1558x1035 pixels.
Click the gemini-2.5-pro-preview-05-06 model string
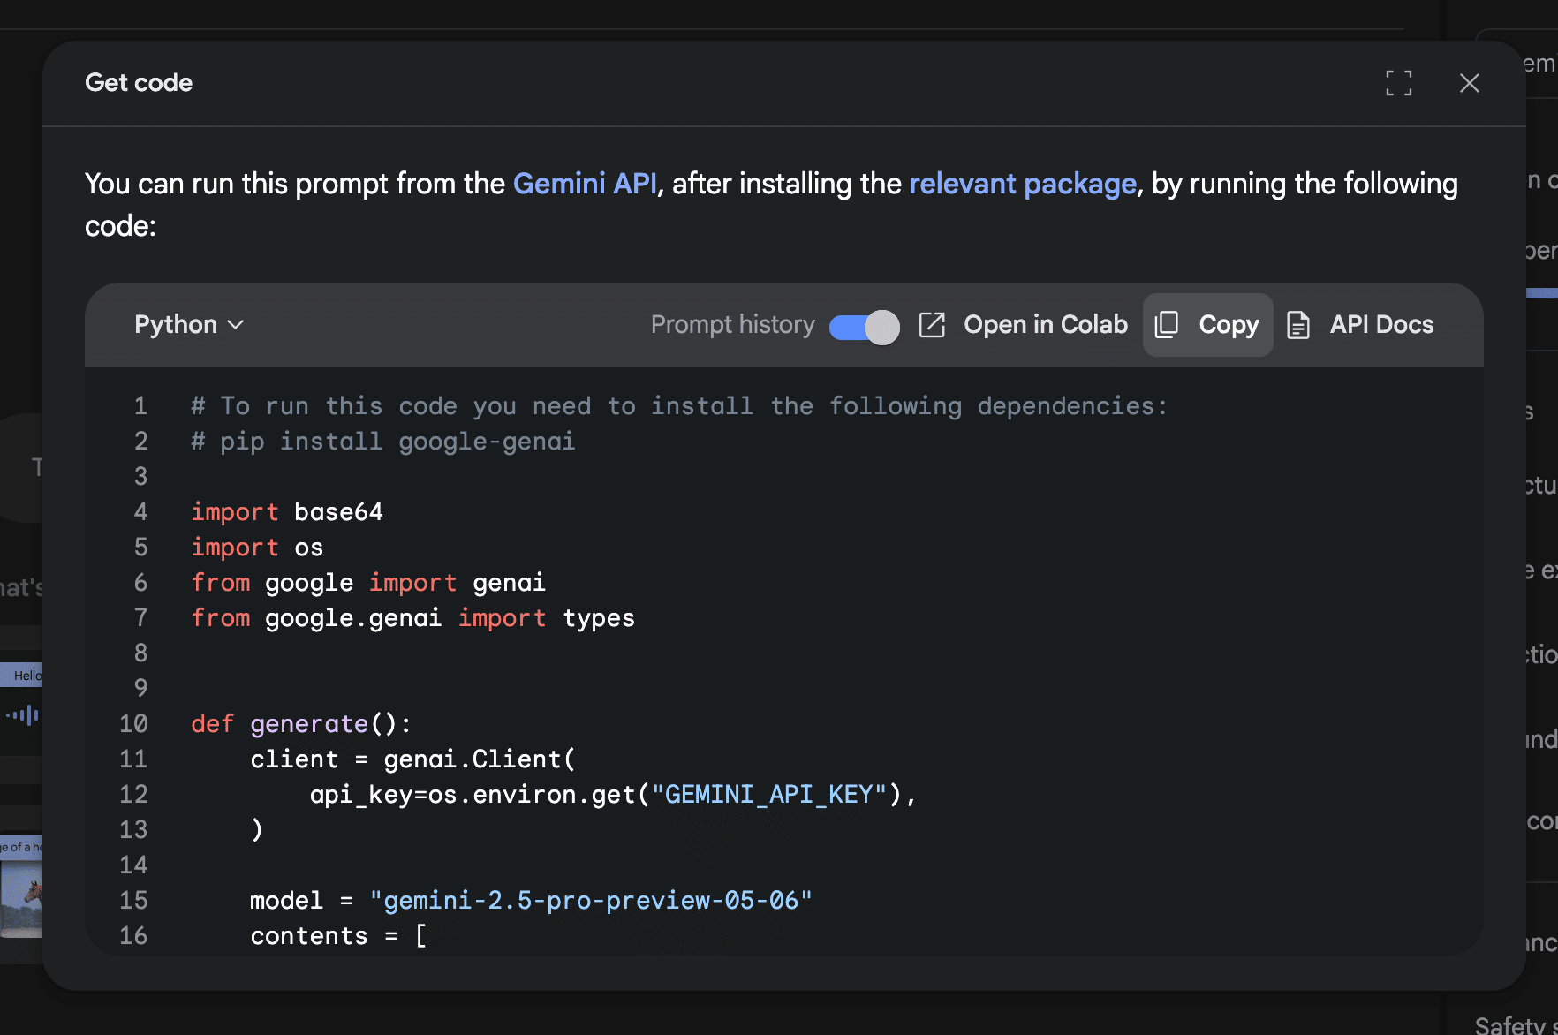pyautogui.click(x=590, y=901)
